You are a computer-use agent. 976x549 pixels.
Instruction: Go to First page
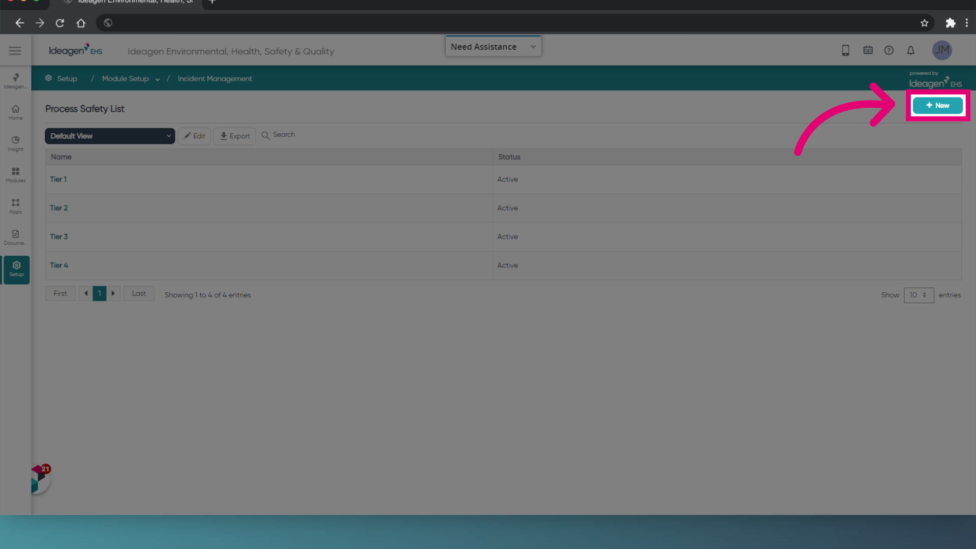tap(60, 293)
